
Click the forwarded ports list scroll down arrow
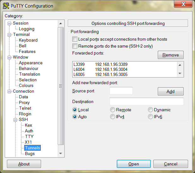pyautogui.click(x=180, y=73)
